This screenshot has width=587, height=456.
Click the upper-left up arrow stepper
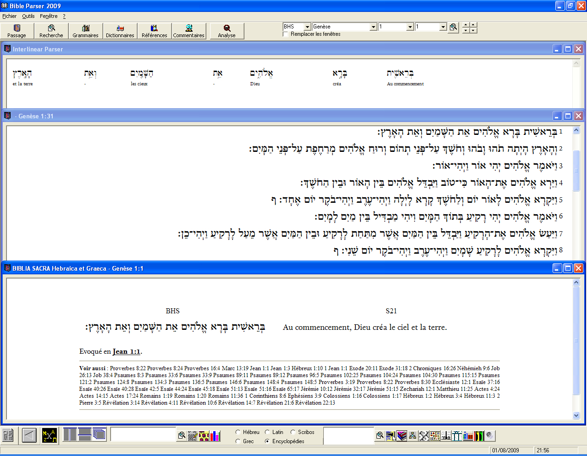(x=465, y=25)
